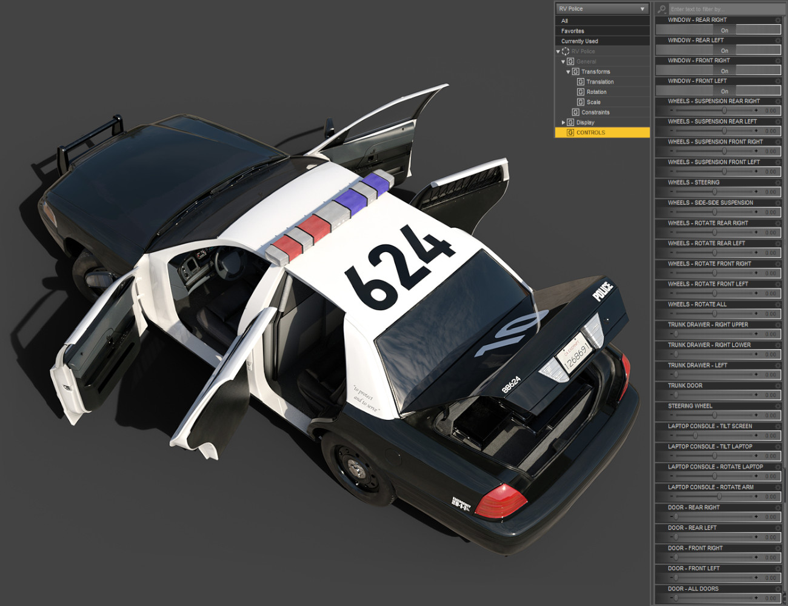788x606 pixels.
Task: Click the SUSPENSION FRONT LEFT value 0.00
Action: pyautogui.click(x=770, y=171)
